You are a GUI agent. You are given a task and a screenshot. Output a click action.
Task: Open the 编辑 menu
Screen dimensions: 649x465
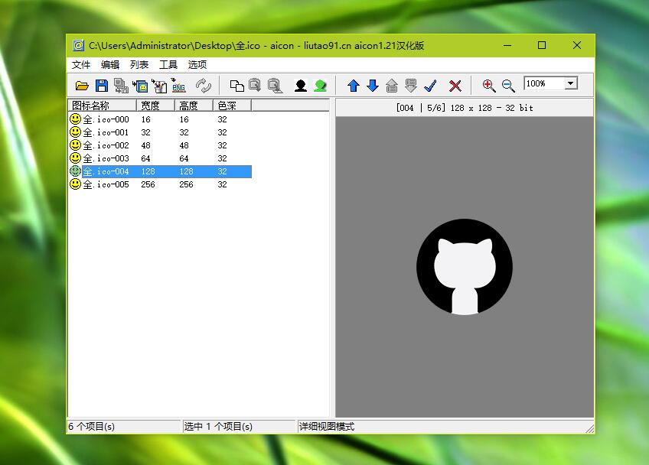[x=109, y=64]
